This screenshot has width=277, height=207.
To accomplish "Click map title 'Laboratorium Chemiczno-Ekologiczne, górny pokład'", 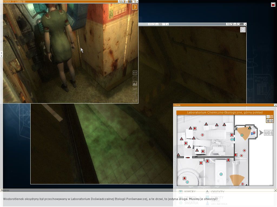I will point(225,112).
